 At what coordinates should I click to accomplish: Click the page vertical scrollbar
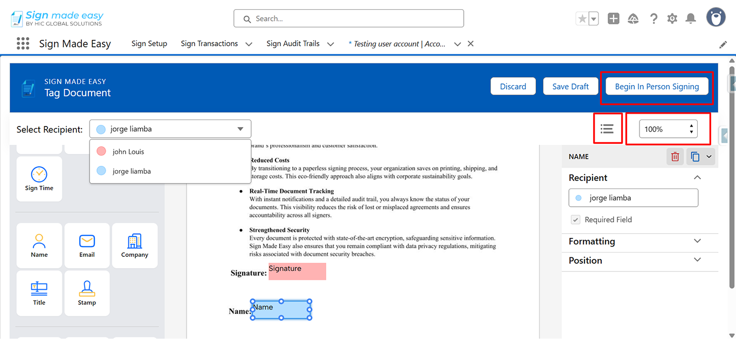click(732, 178)
